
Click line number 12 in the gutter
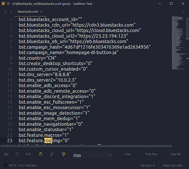coord(10,80)
